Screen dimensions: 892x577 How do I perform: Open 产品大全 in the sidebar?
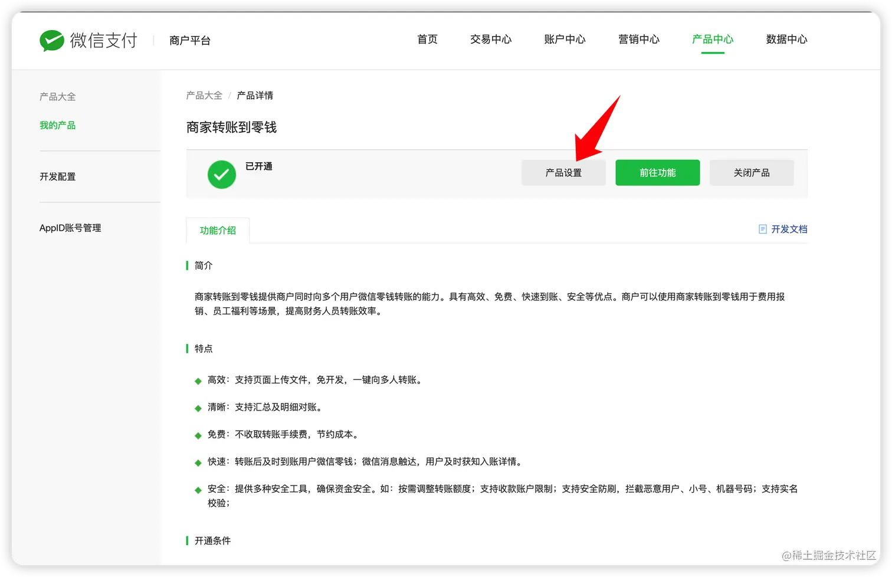pyautogui.click(x=58, y=97)
